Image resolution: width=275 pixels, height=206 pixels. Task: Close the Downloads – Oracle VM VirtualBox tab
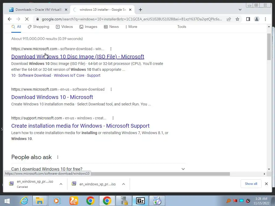coord(66,10)
